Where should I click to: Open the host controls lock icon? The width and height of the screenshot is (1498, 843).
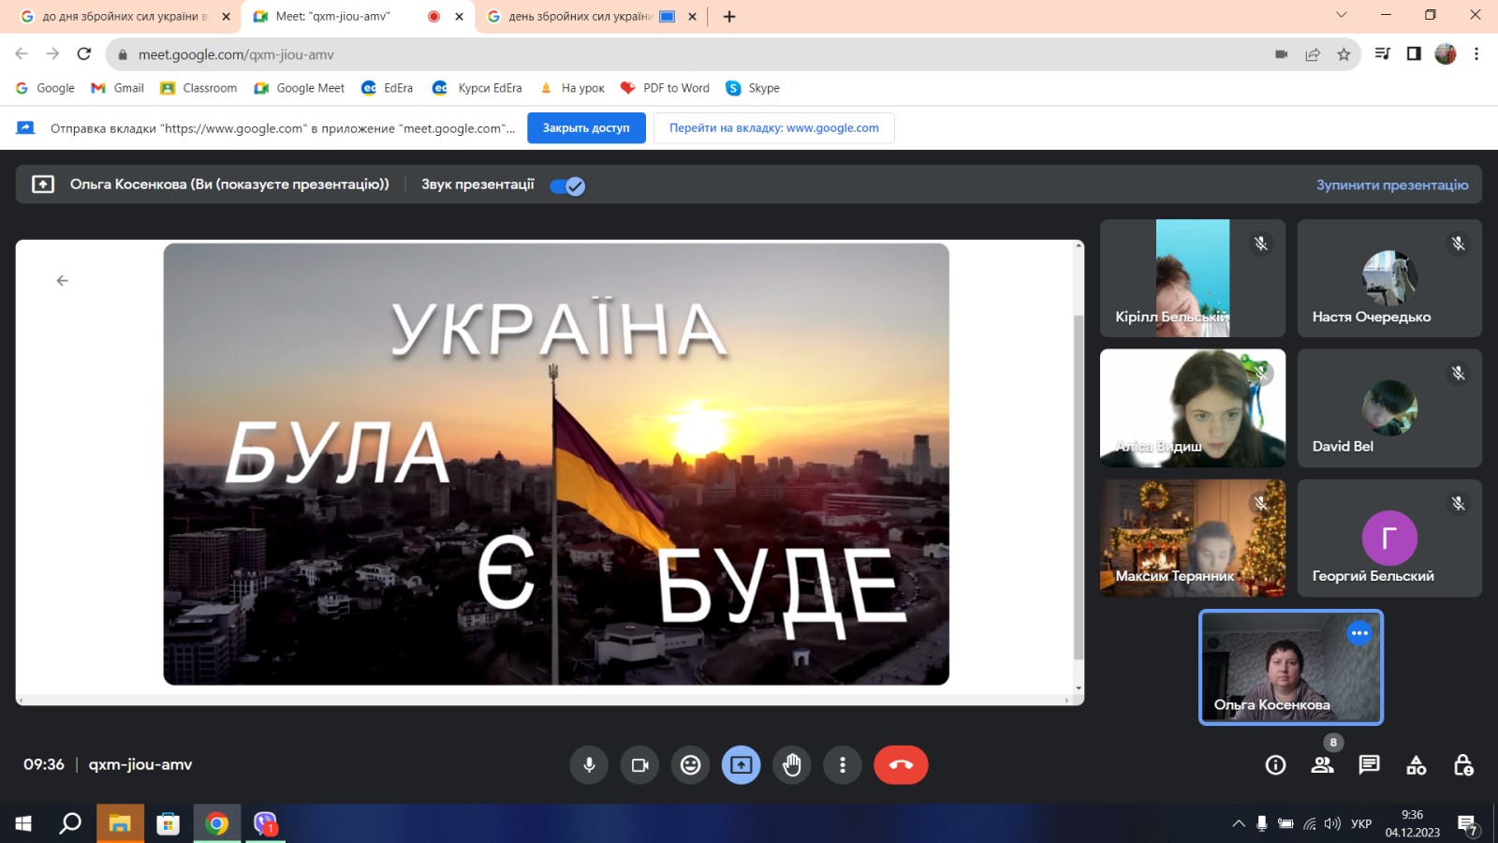point(1463,765)
